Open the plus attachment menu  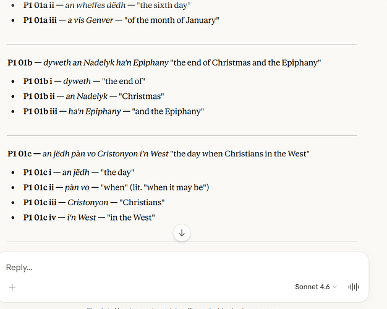point(12,287)
